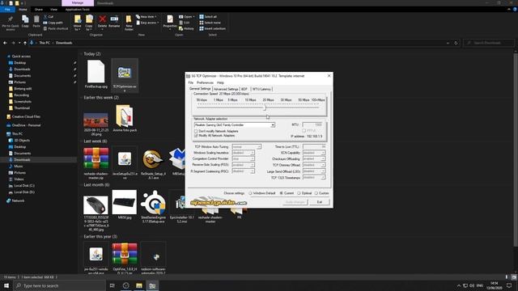The width and height of the screenshot is (518, 291).
Task: Click the Rename icon in ribbon
Action: tap(114, 19)
